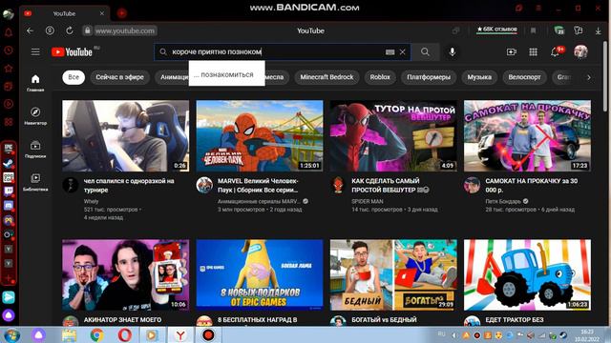
Task: Open the Discord icon in Opera sidebar
Action: 9,206
